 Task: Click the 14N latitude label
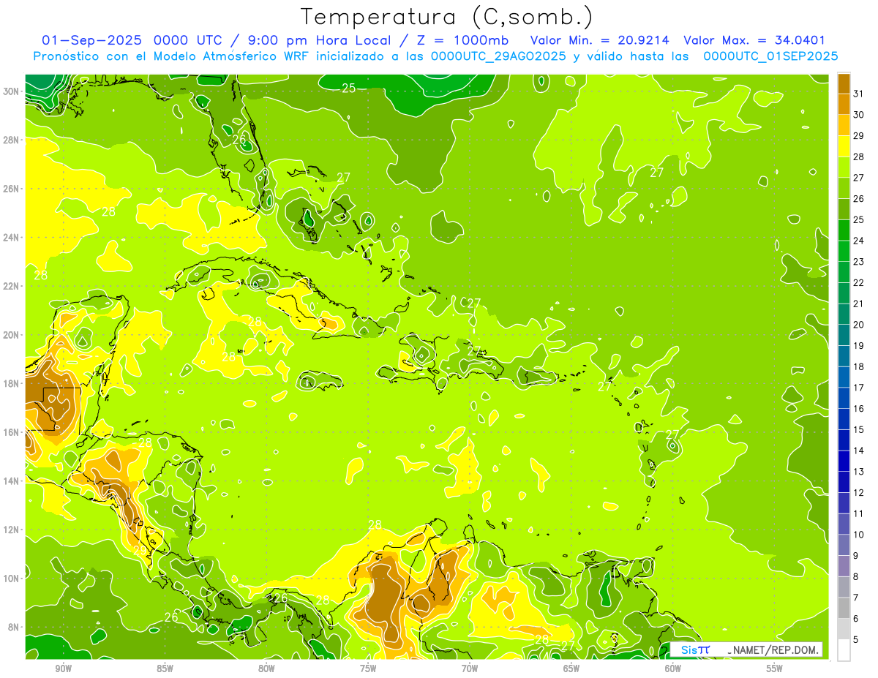(11, 481)
